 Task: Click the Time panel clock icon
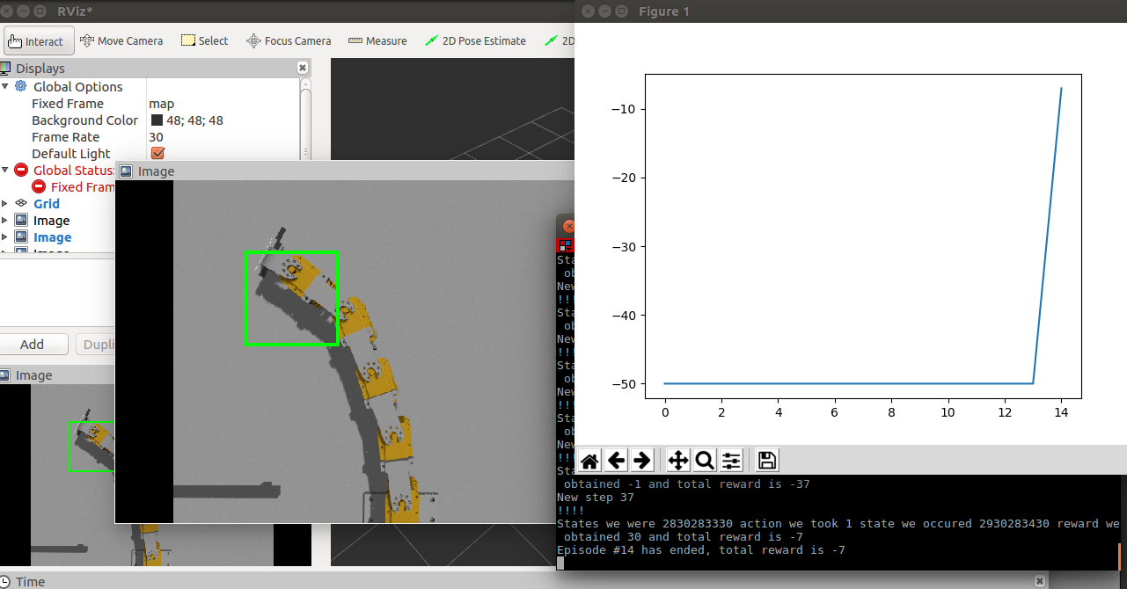tap(6, 581)
